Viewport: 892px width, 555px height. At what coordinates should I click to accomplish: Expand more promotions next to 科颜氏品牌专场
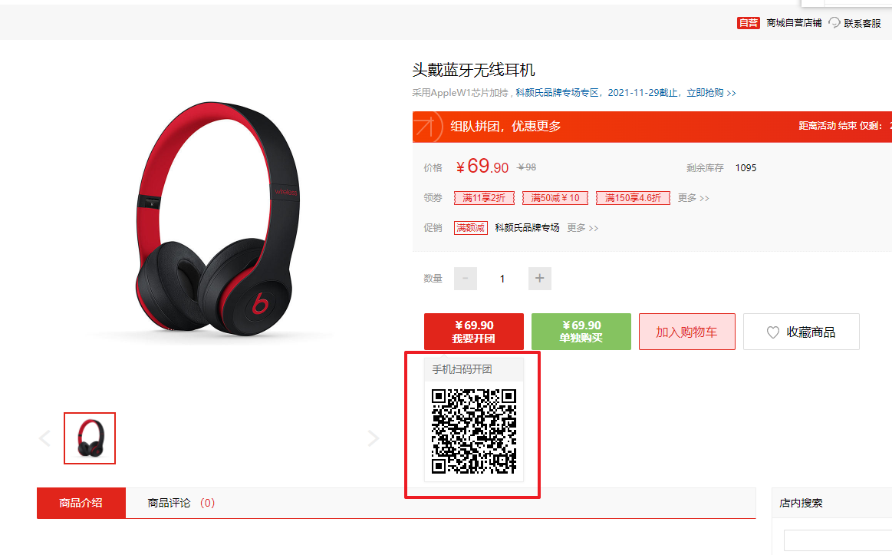point(583,228)
